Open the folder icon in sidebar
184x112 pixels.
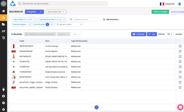3,24
